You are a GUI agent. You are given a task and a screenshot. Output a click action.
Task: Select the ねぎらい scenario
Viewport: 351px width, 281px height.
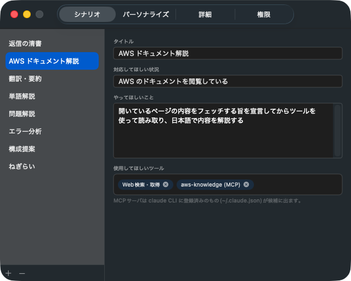(52, 166)
